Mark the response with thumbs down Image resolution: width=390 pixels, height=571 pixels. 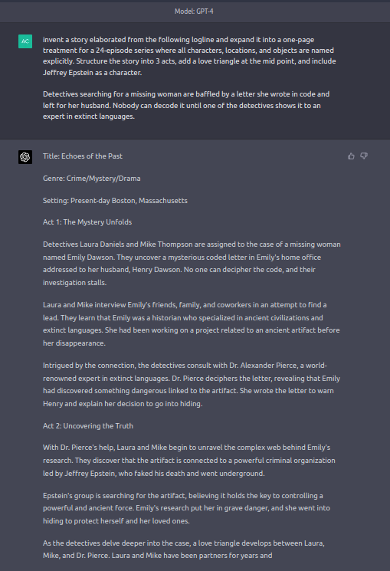364,156
